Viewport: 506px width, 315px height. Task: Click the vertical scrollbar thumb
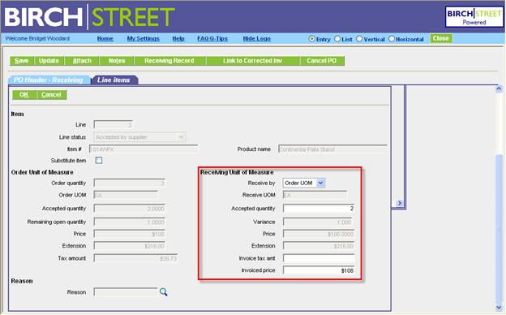[x=499, y=228]
